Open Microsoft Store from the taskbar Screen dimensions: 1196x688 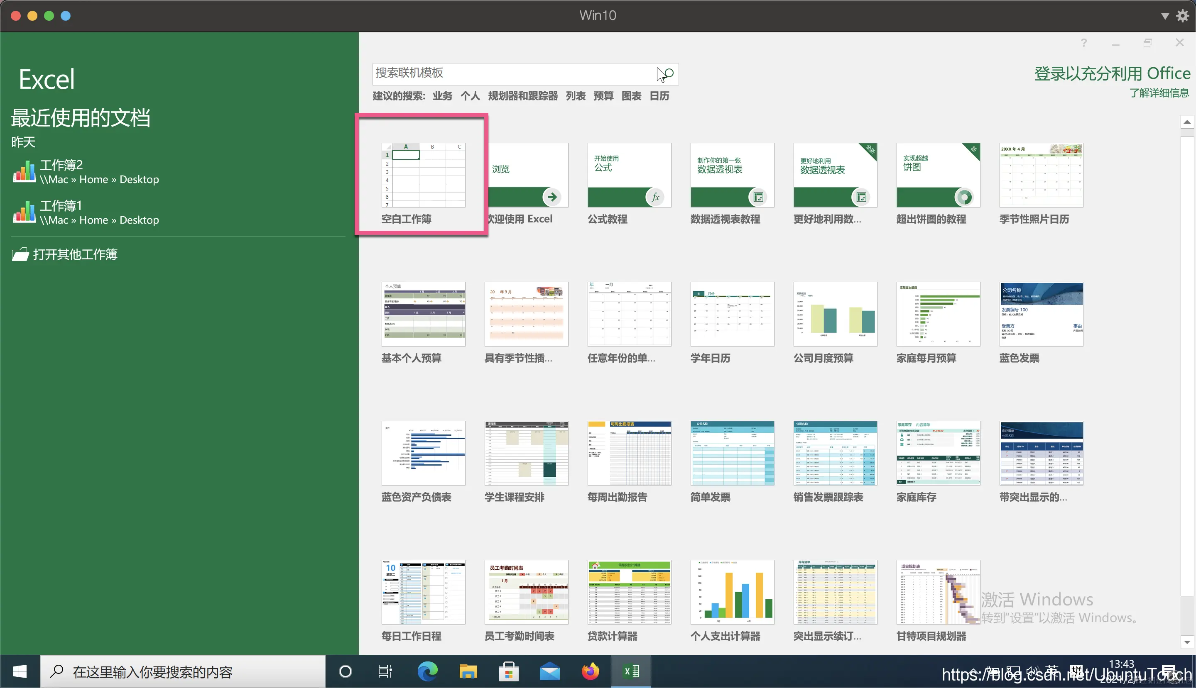[x=509, y=671]
